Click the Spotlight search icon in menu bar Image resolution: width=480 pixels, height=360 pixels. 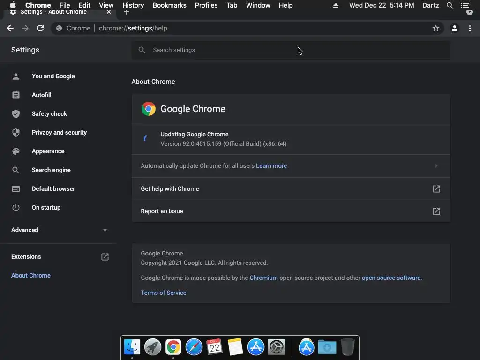(x=450, y=5)
